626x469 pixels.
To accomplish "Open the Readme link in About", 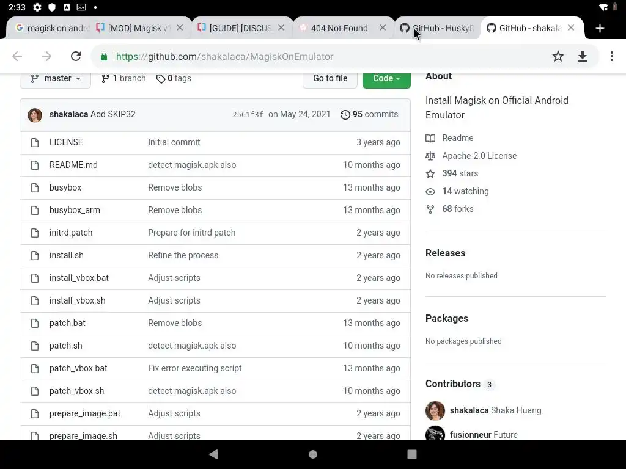I will 457,138.
